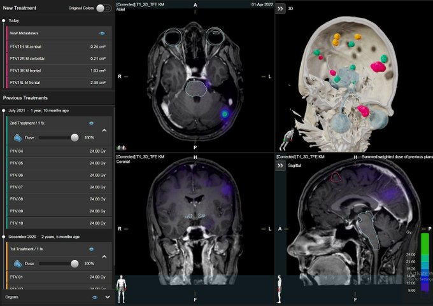Click the Previous Treatments heading
433x306 pixels.
pyautogui.click(x=25, y=98)
